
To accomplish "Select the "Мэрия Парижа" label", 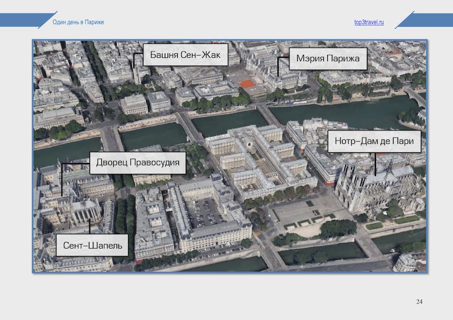I will point(328,58).
